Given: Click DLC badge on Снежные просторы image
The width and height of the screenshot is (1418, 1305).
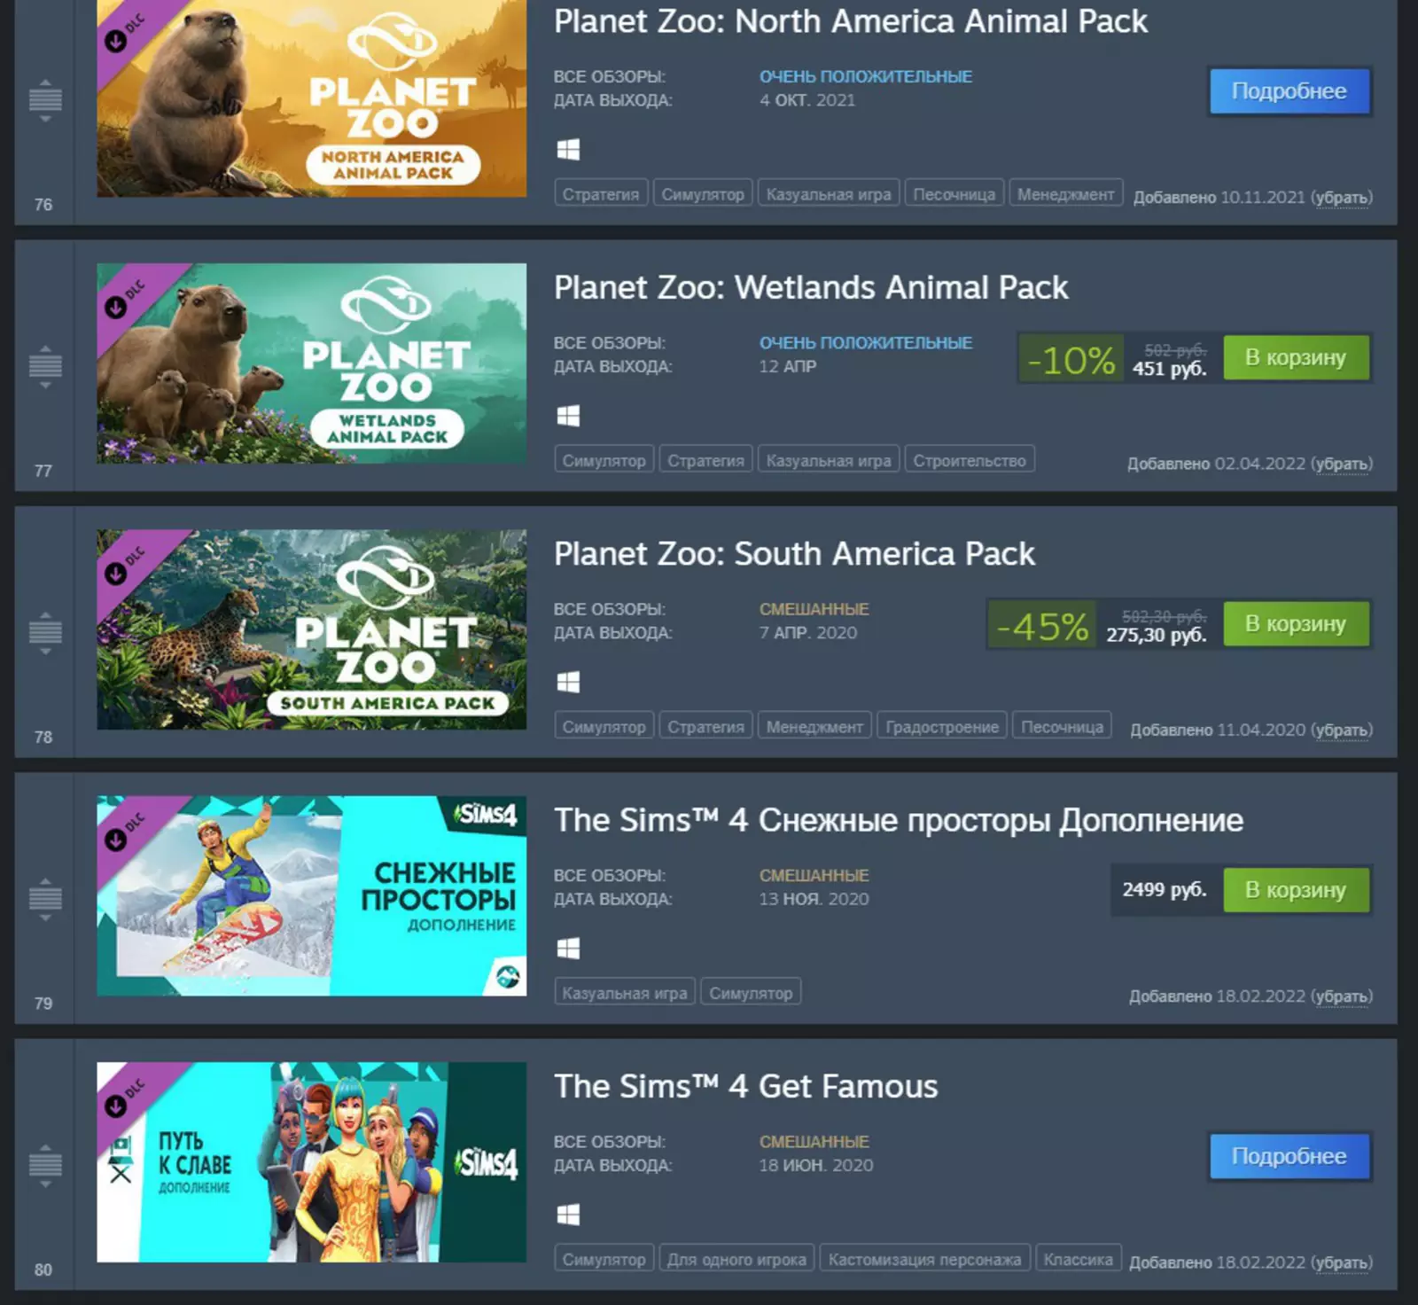Looking at the screenshot, I should (124, 831).
